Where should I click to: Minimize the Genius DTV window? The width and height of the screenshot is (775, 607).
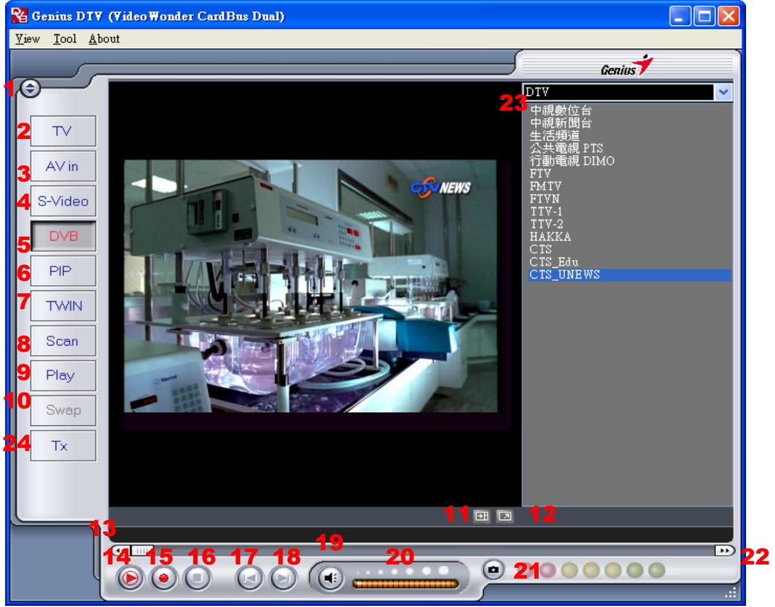pos(681,16)
